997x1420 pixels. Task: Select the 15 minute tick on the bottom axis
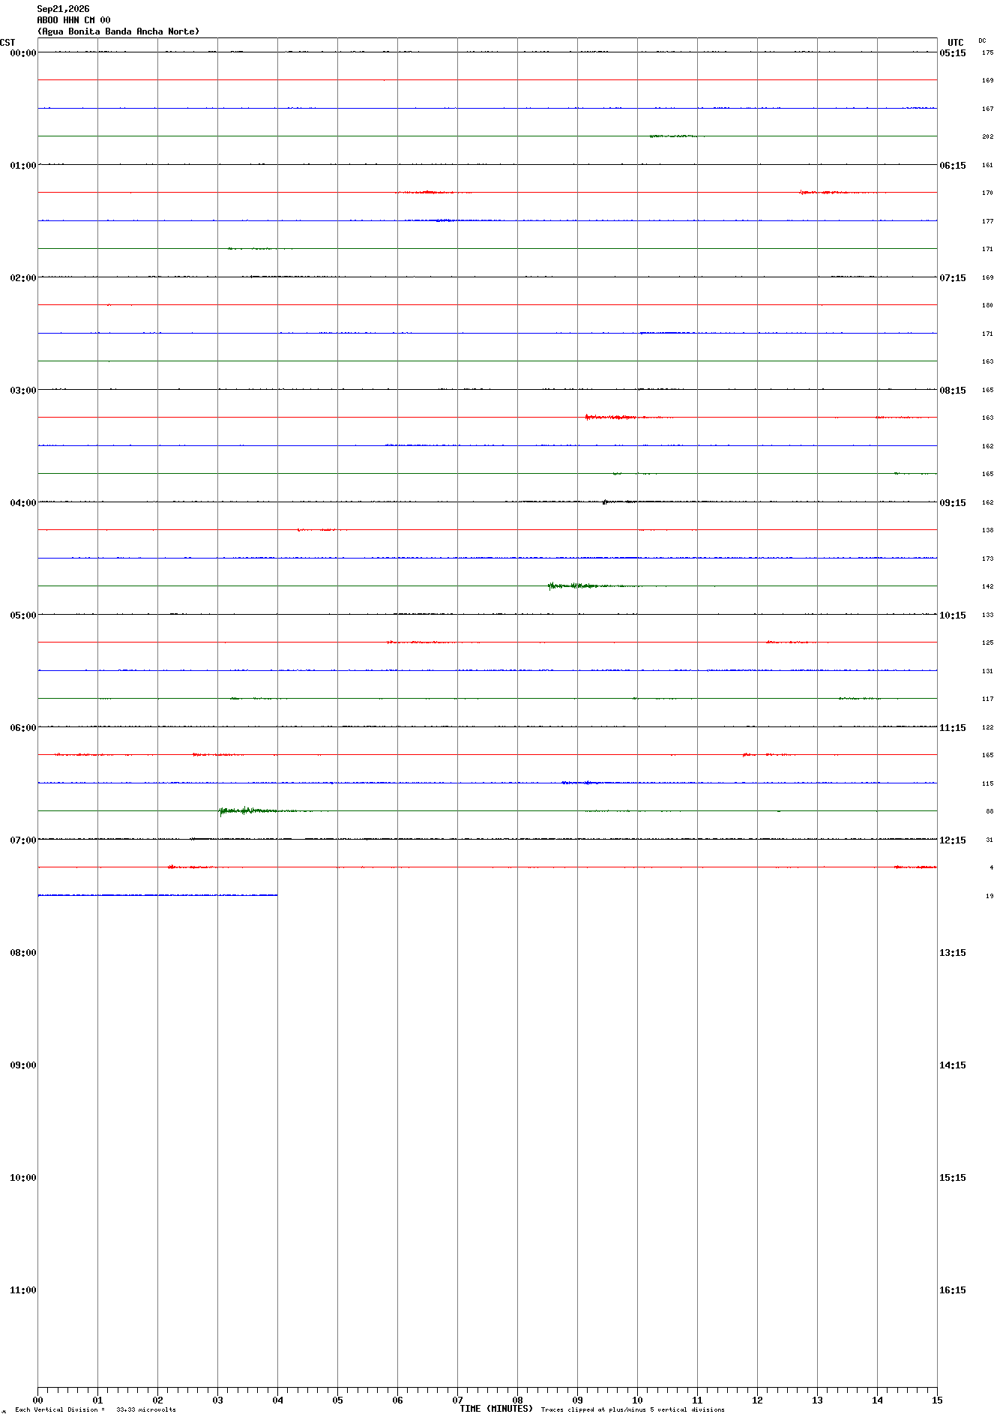(x=937, y=1400)
